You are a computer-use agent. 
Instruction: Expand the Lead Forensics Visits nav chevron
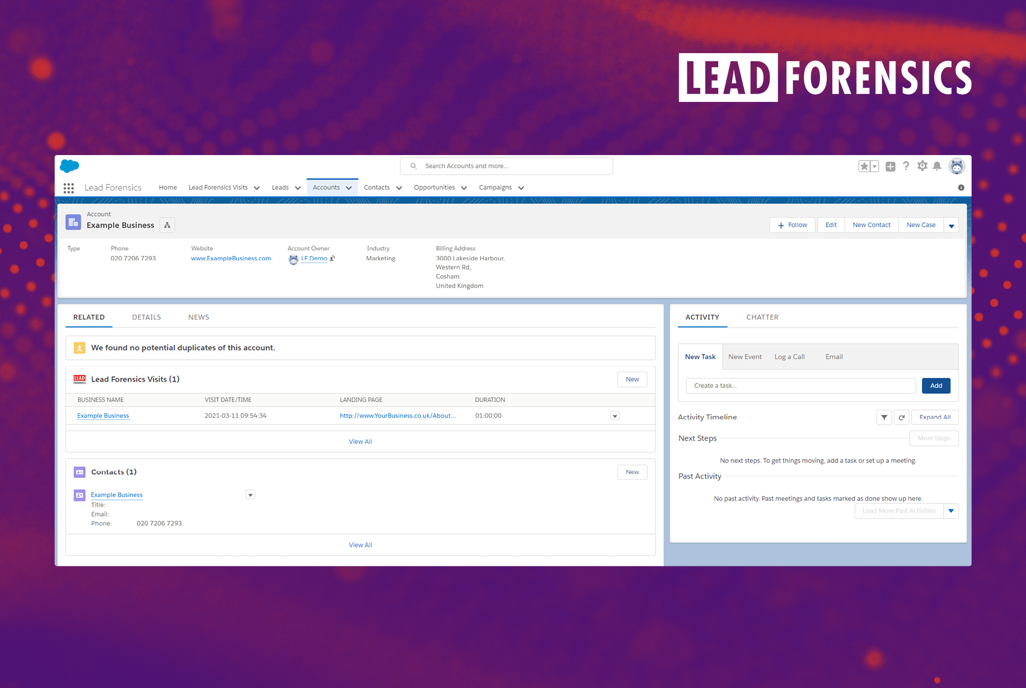coord(257,188)
